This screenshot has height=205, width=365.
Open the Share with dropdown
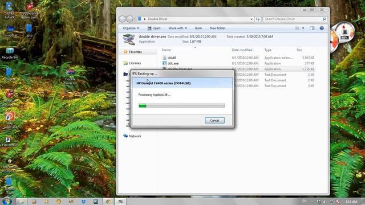pos(177,28)
